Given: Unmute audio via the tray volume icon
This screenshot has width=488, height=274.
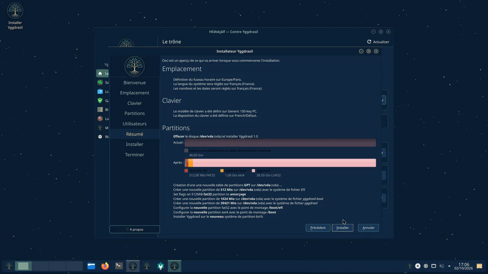Looking at the screenshot, I should [x=442, y=266].
